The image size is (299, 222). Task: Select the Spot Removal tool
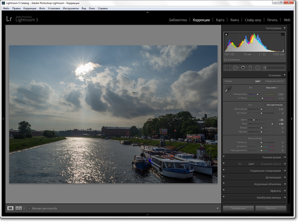(236, 67)
